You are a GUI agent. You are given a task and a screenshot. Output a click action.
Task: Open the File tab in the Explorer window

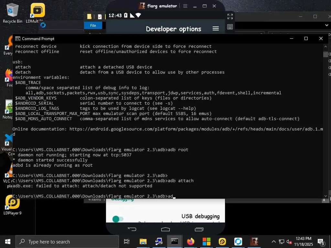pos(93,26)
